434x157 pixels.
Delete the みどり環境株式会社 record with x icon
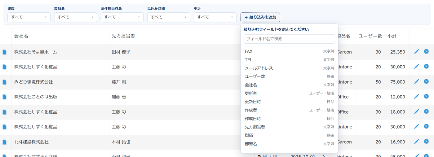point(426,81)
